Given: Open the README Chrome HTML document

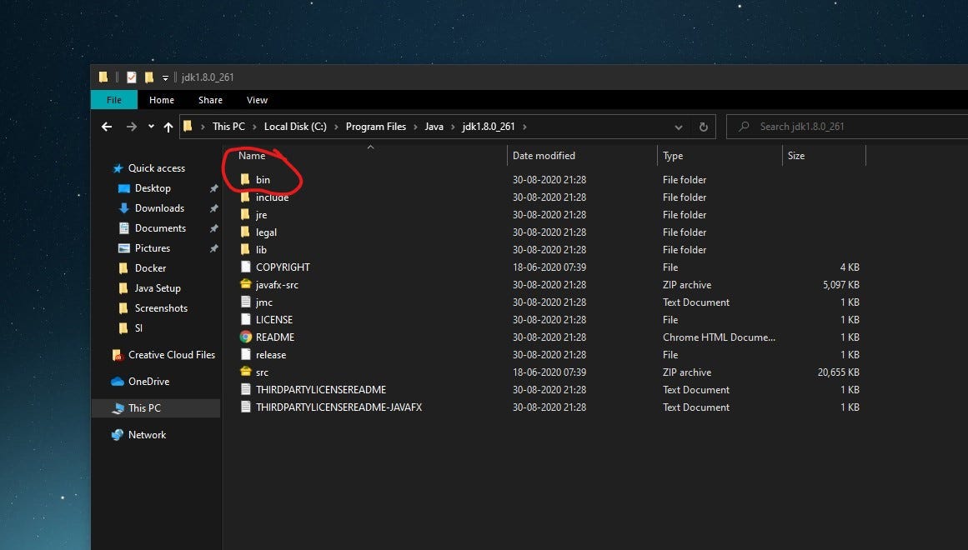Looking at the screenshot, I should pyautogui.click(x=275, y=337).
